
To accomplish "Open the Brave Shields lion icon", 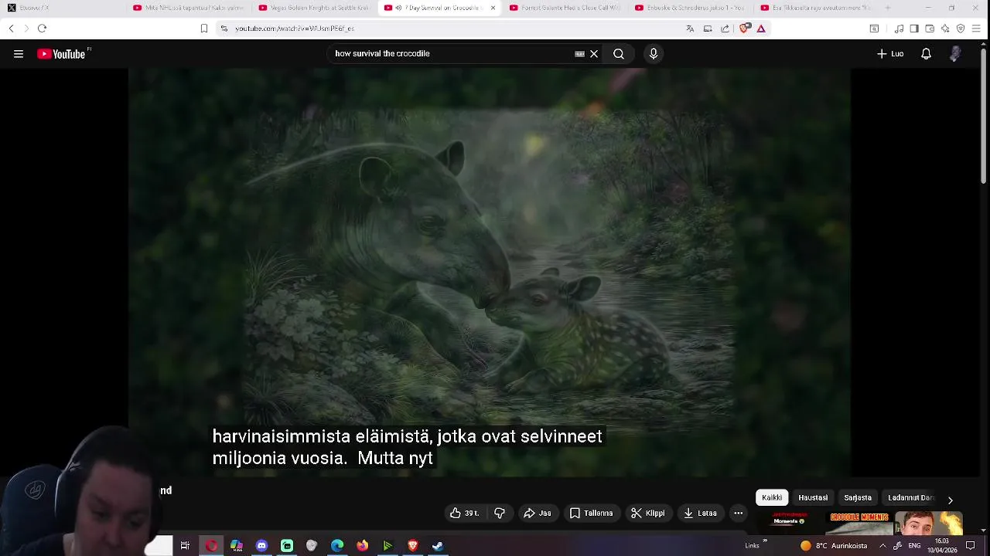I will [744, 29].
